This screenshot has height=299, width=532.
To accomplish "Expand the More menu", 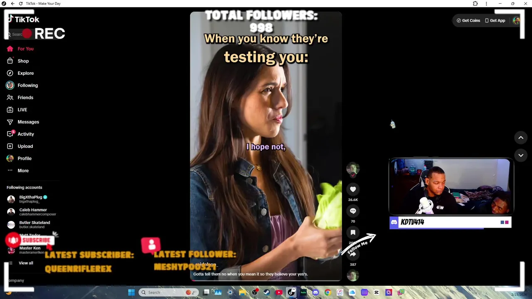I will (x=23, y=171).
